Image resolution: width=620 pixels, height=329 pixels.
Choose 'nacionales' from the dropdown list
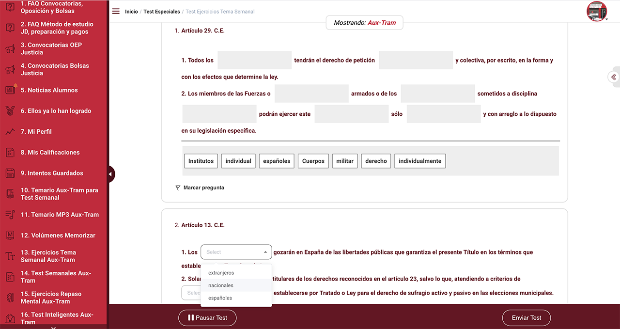pyautogui.click(x=236, y=285)
